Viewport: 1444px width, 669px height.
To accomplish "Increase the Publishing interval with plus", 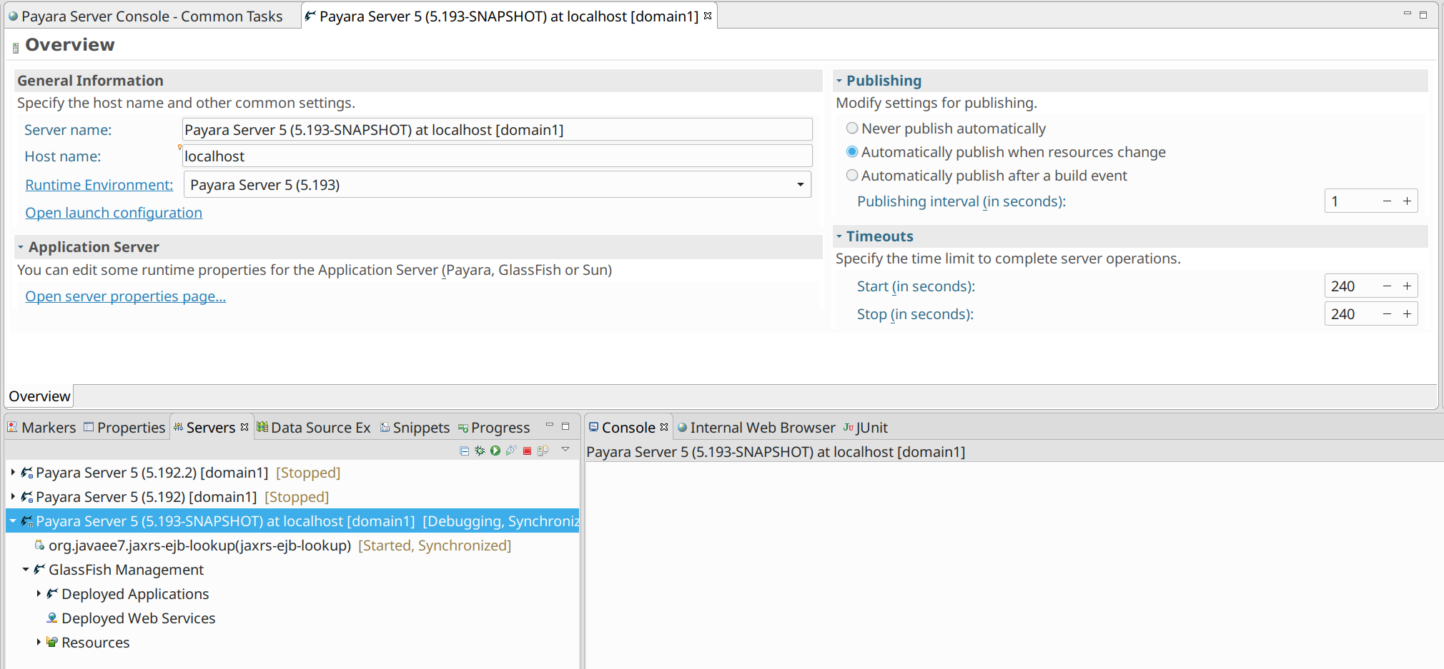I will 1407,201.
